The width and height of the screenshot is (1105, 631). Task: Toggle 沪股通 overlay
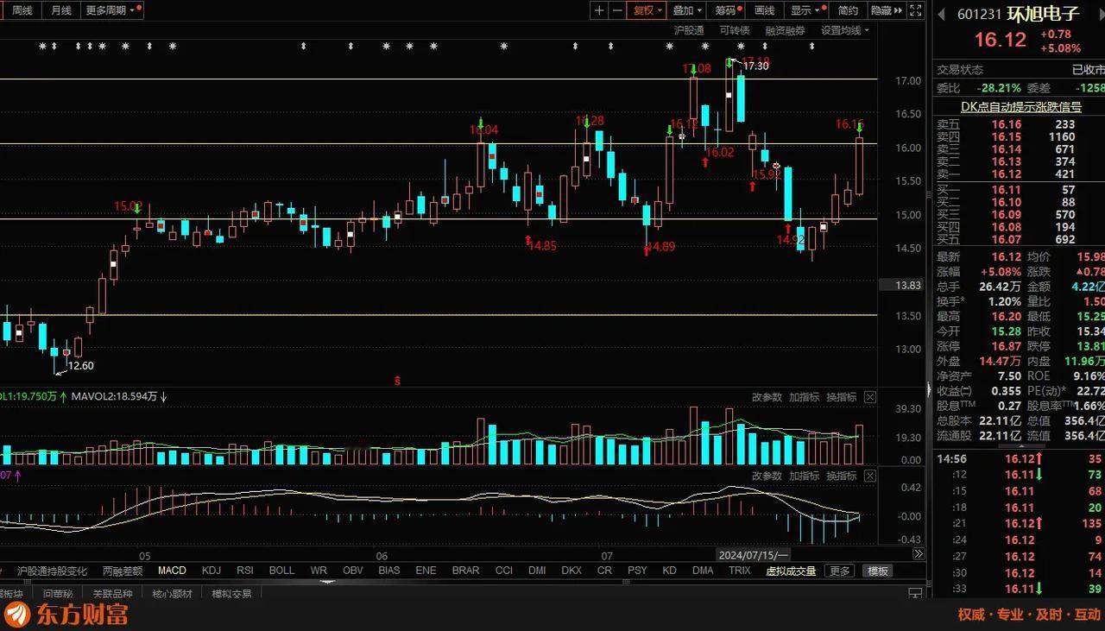689,30
